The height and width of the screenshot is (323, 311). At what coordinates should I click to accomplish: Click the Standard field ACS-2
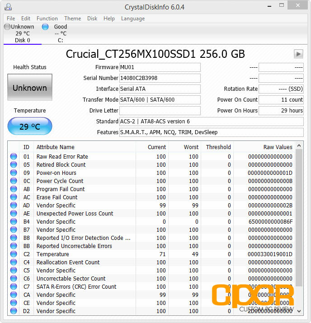(212, 122)
